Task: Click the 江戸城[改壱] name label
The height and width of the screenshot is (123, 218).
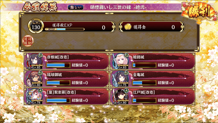Action: [144, 92]
